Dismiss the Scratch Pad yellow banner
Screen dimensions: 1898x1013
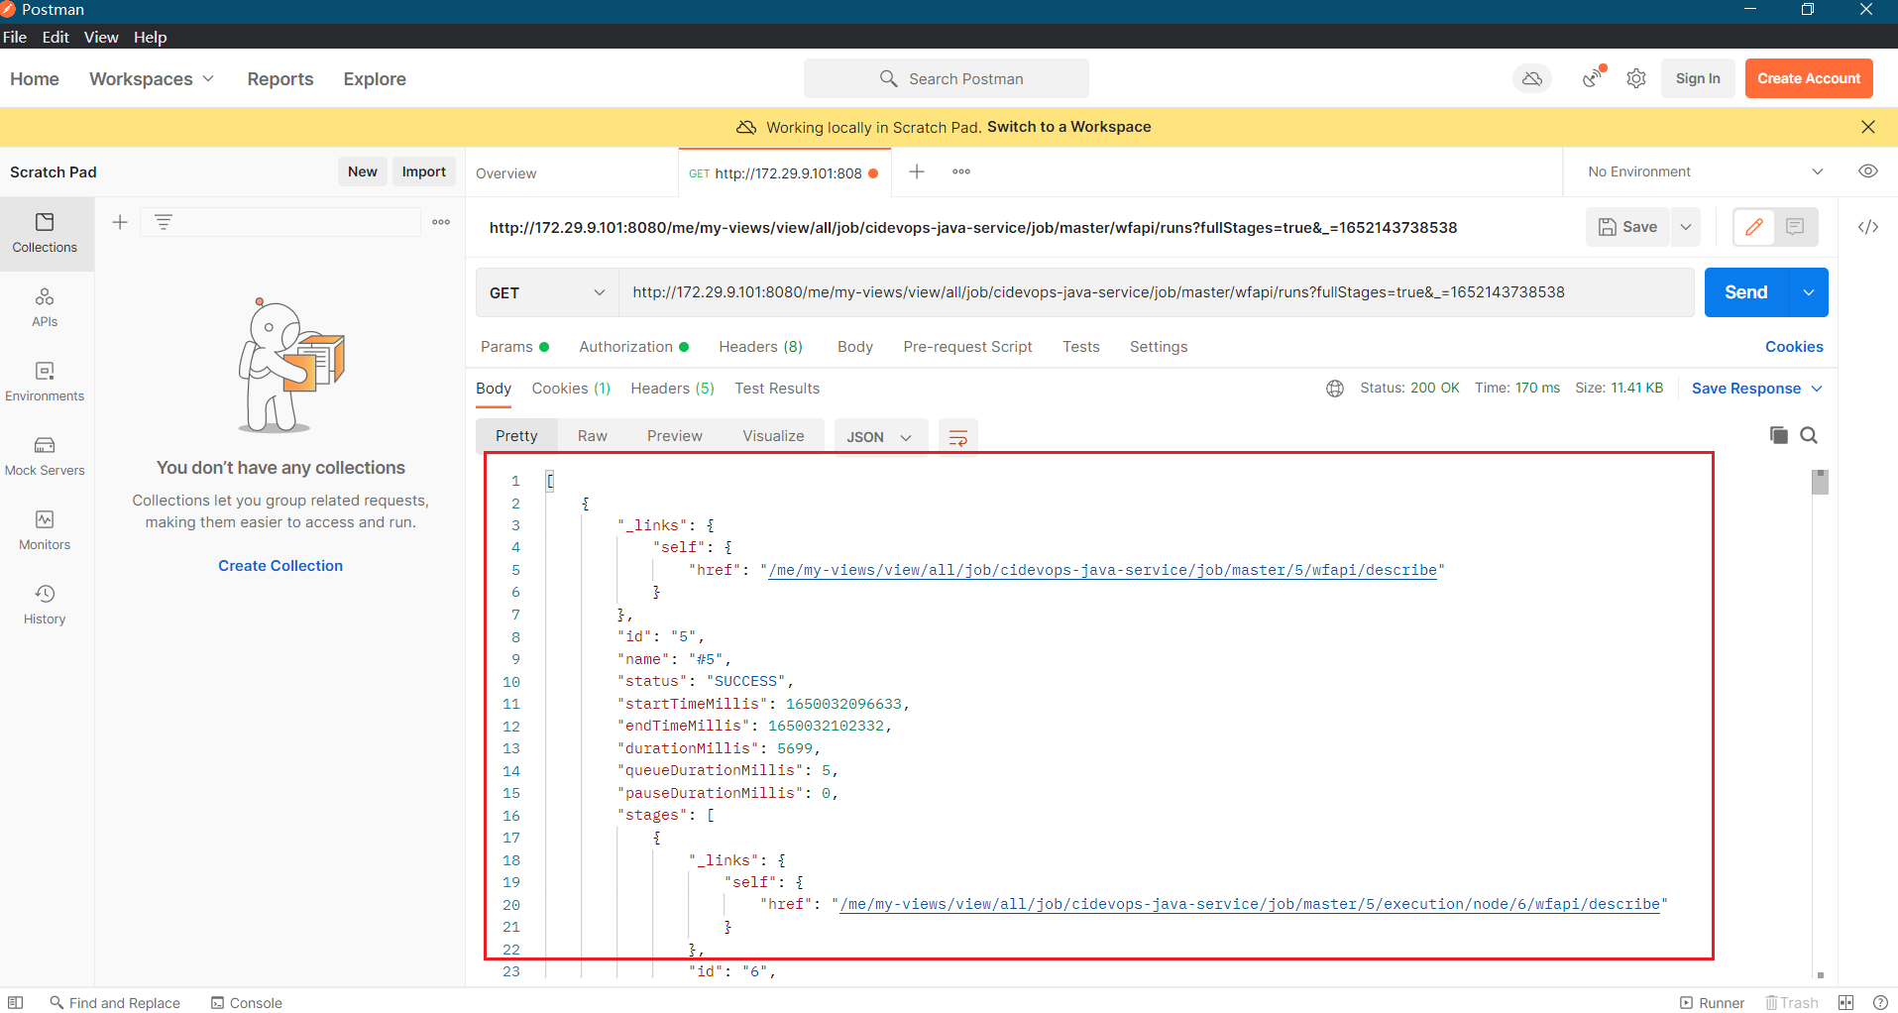pos(1868,127)
